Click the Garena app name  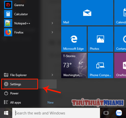(19, 5)
